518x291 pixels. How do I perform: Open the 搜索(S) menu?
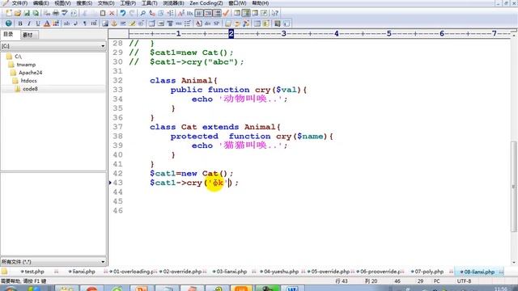(84, 3)
